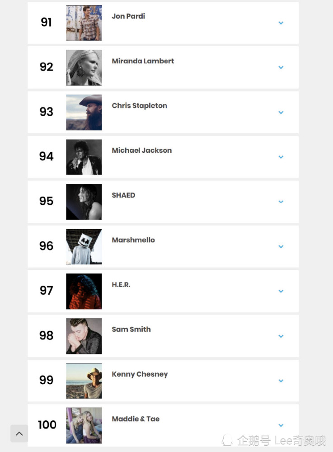Show details for H.E.R. entry
Viewport: 333px width, 452px height.
[281, 291]
